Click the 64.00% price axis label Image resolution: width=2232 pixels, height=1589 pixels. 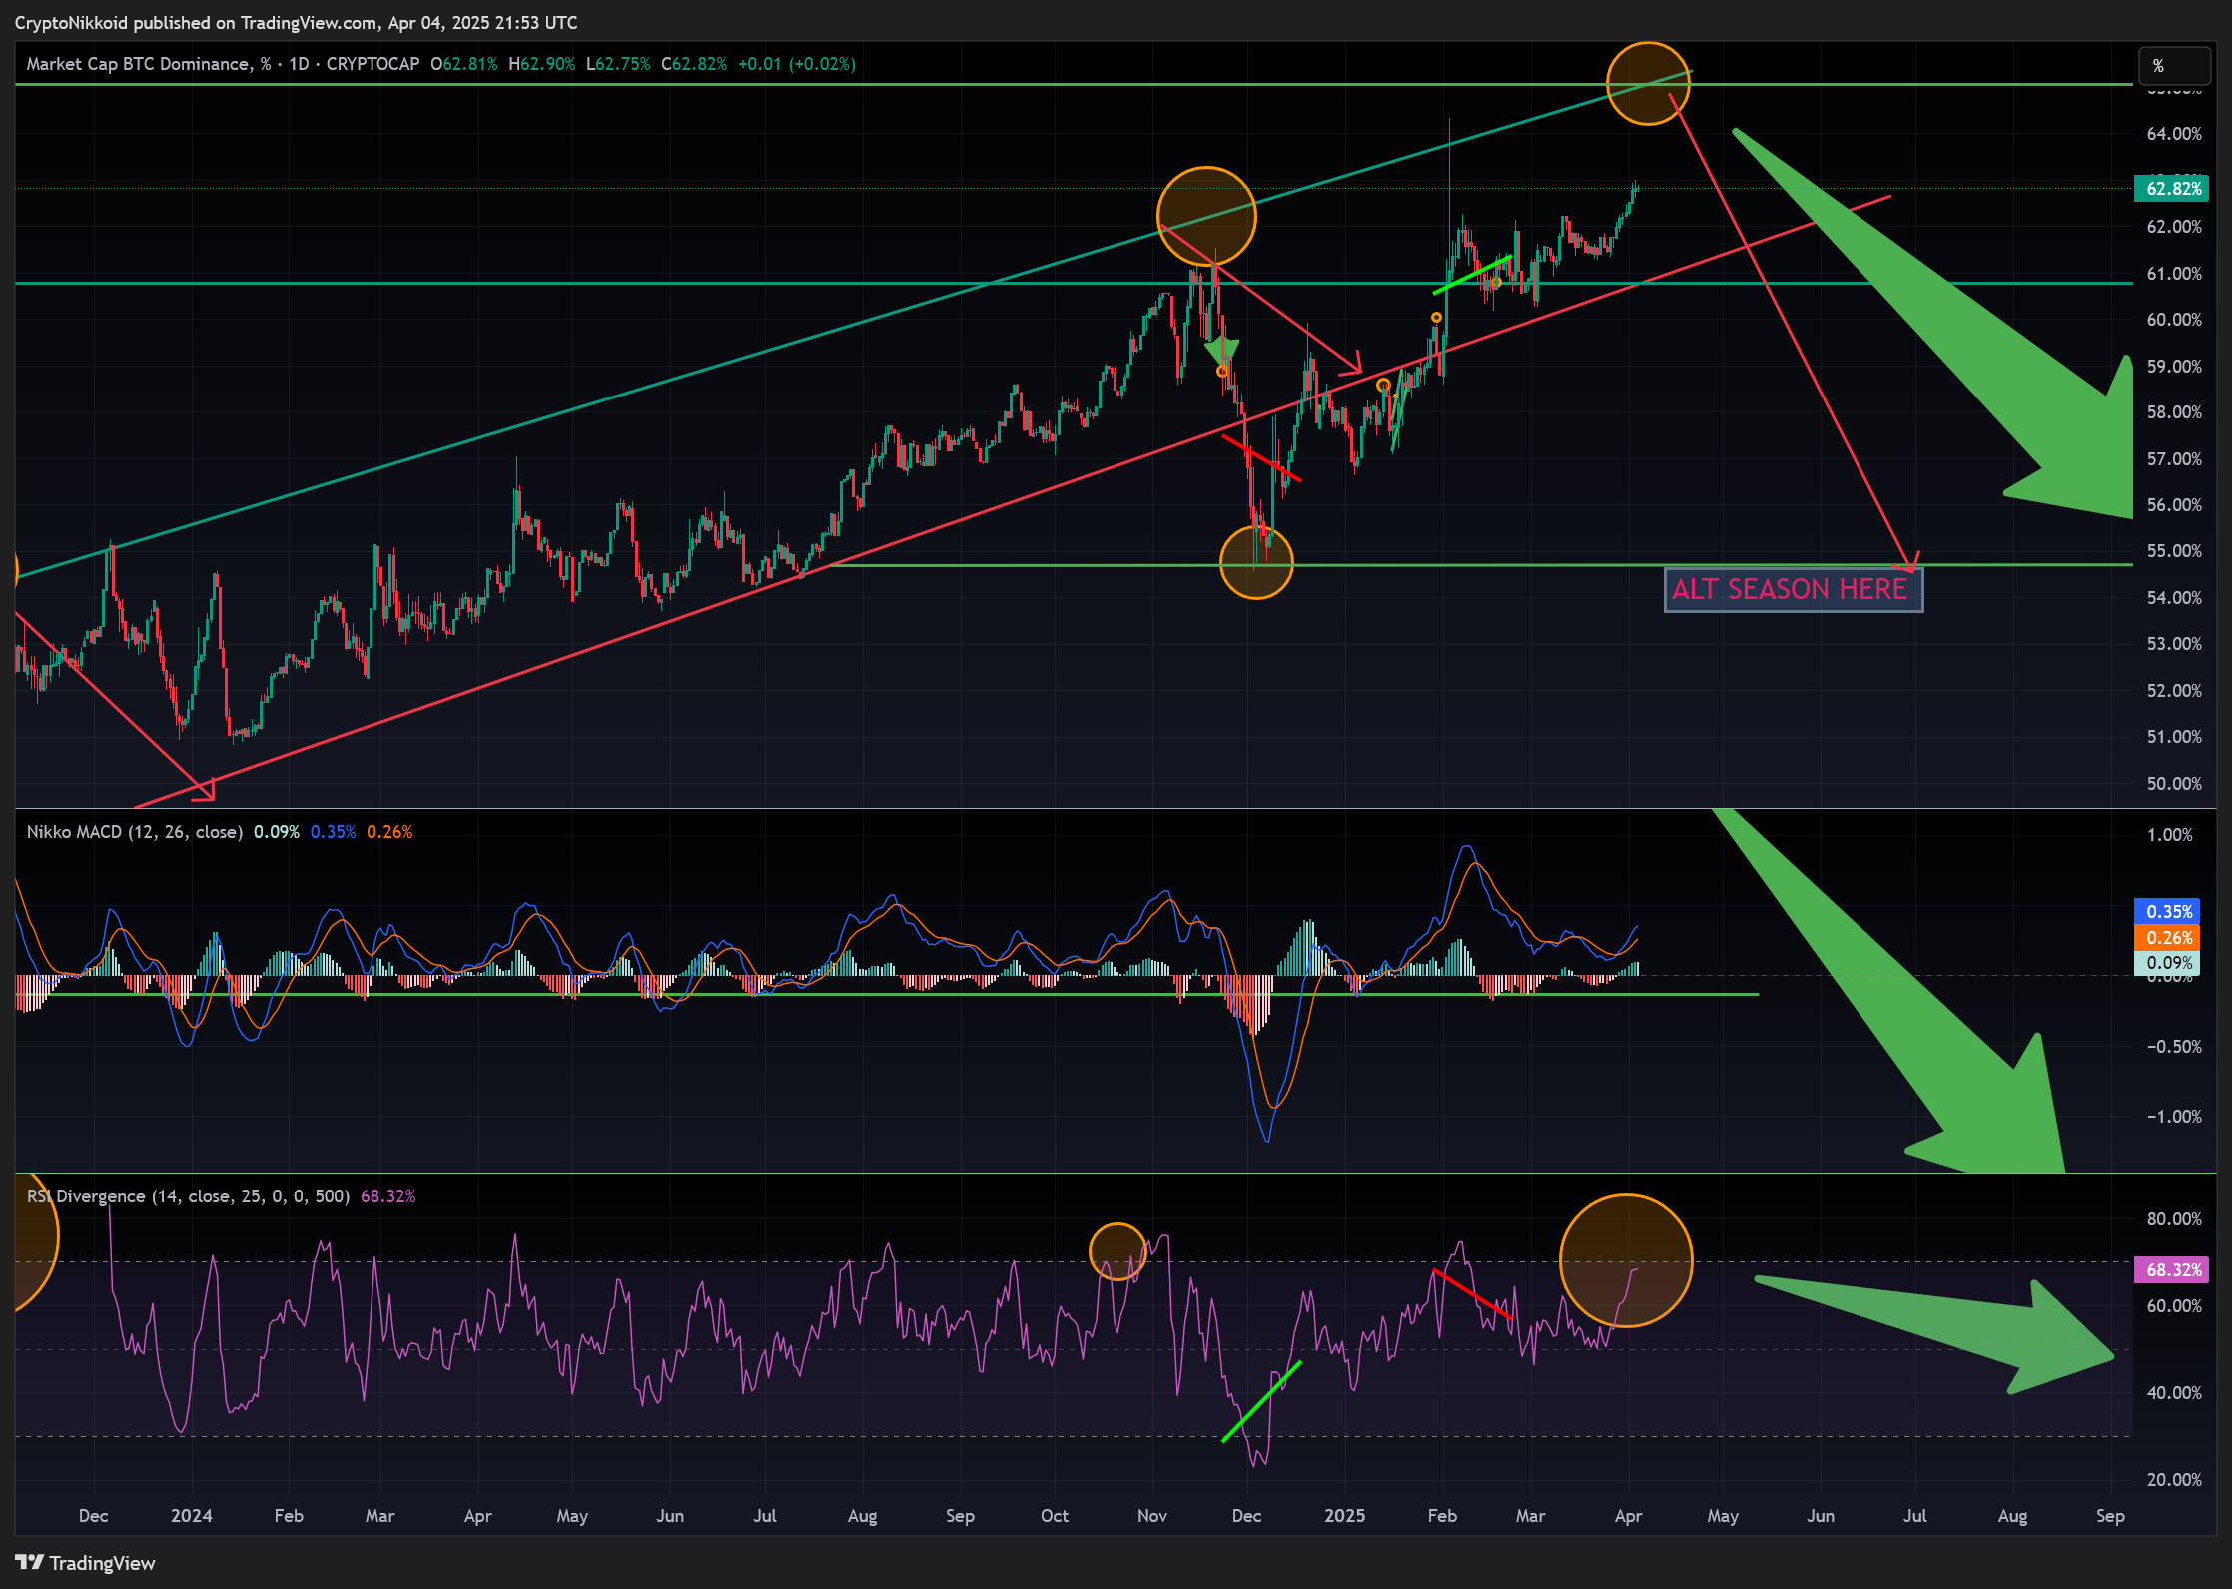2174,134
